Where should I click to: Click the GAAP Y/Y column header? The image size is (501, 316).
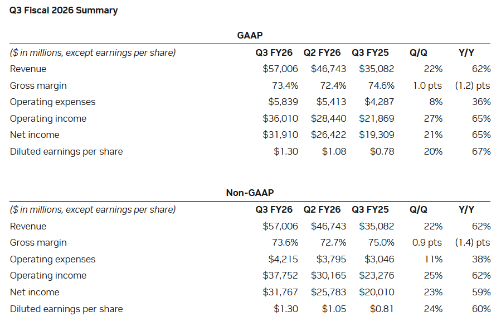pyautogui.click(x=466, y=52)
